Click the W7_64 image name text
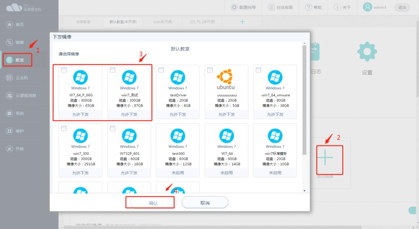This screenshot has height=229, width=419. tap(227, 153)
